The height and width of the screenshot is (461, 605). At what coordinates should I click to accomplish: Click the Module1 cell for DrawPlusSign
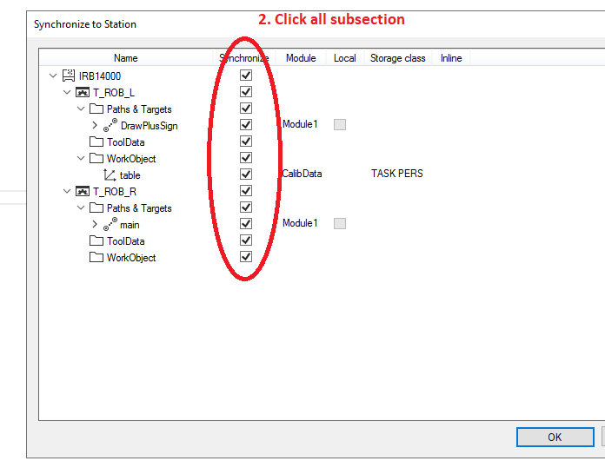(x=300, y=124)
